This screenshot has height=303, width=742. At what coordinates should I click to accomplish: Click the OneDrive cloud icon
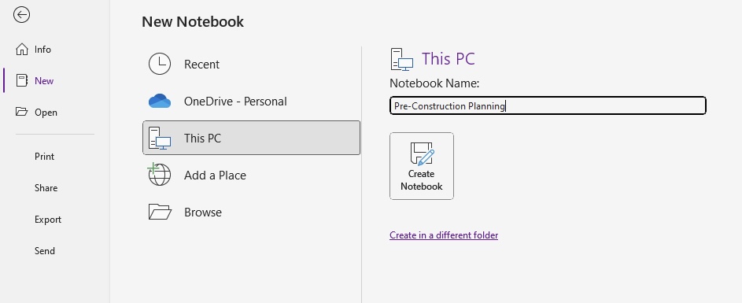click(160, 101)
